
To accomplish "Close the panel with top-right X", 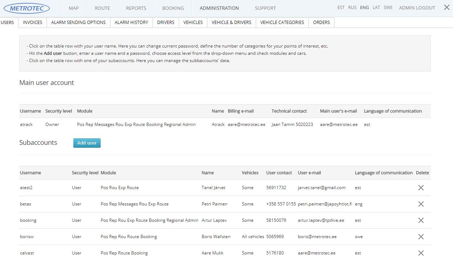I will [x=446, y=7].
